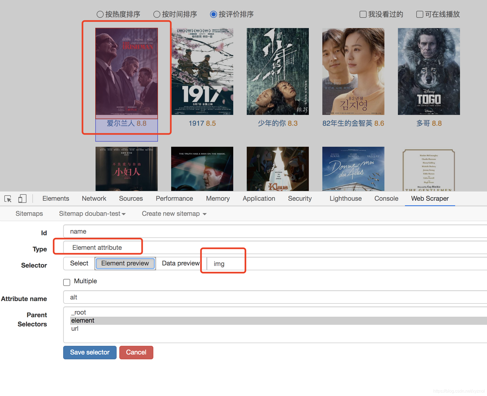Open the Security tab
The height and width of the screenshot is (396, 487).
click(x=300, y=199)
